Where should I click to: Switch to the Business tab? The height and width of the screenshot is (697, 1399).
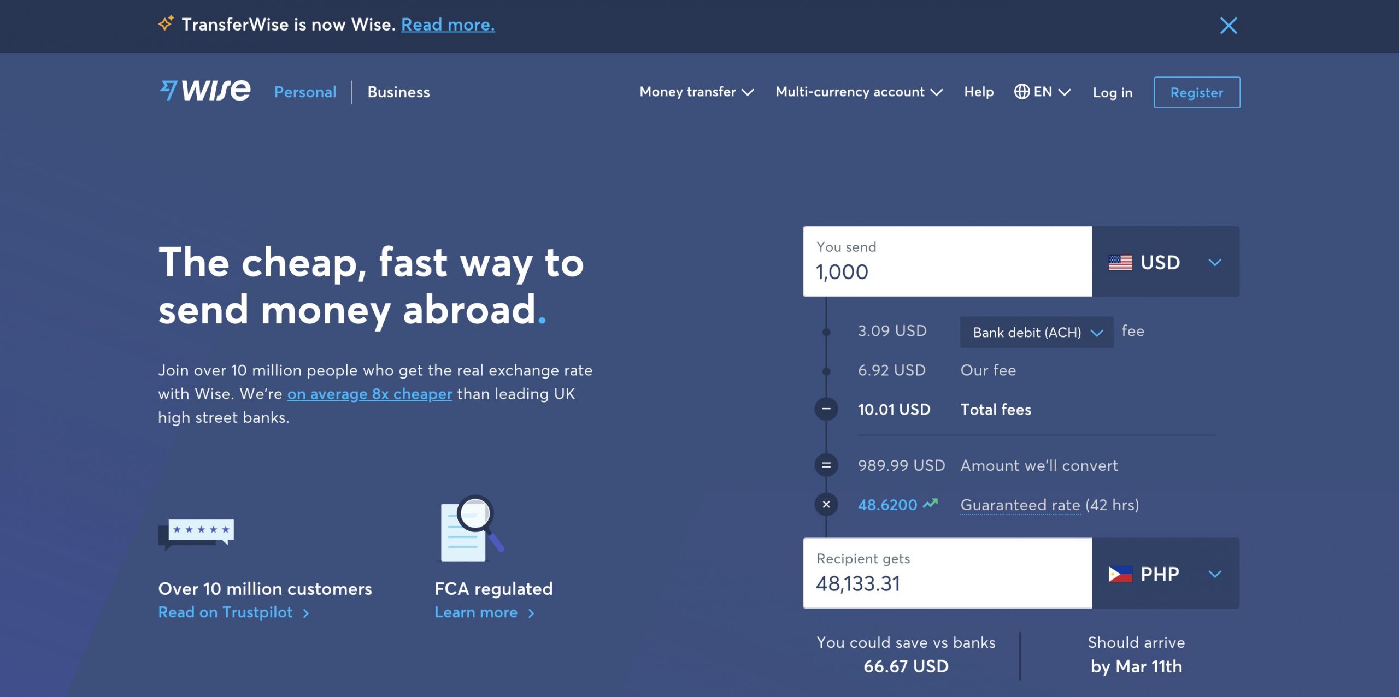399,91
